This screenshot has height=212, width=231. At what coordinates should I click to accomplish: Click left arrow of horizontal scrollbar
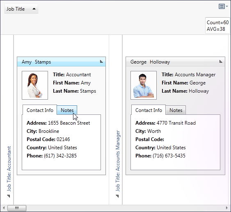[4, 208]
